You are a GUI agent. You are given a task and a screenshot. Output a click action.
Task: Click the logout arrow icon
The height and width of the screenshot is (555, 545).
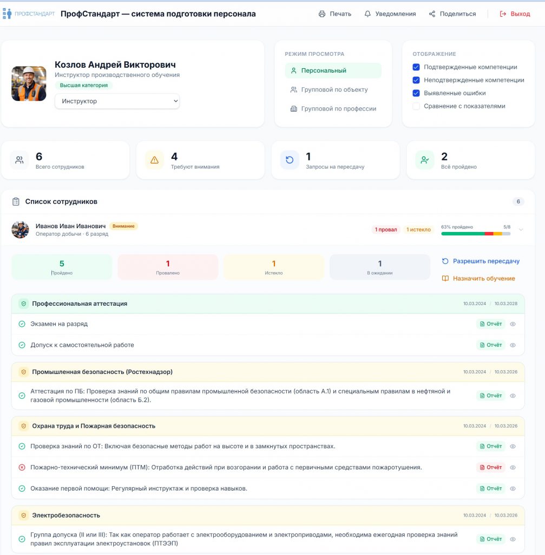point(503,14)
